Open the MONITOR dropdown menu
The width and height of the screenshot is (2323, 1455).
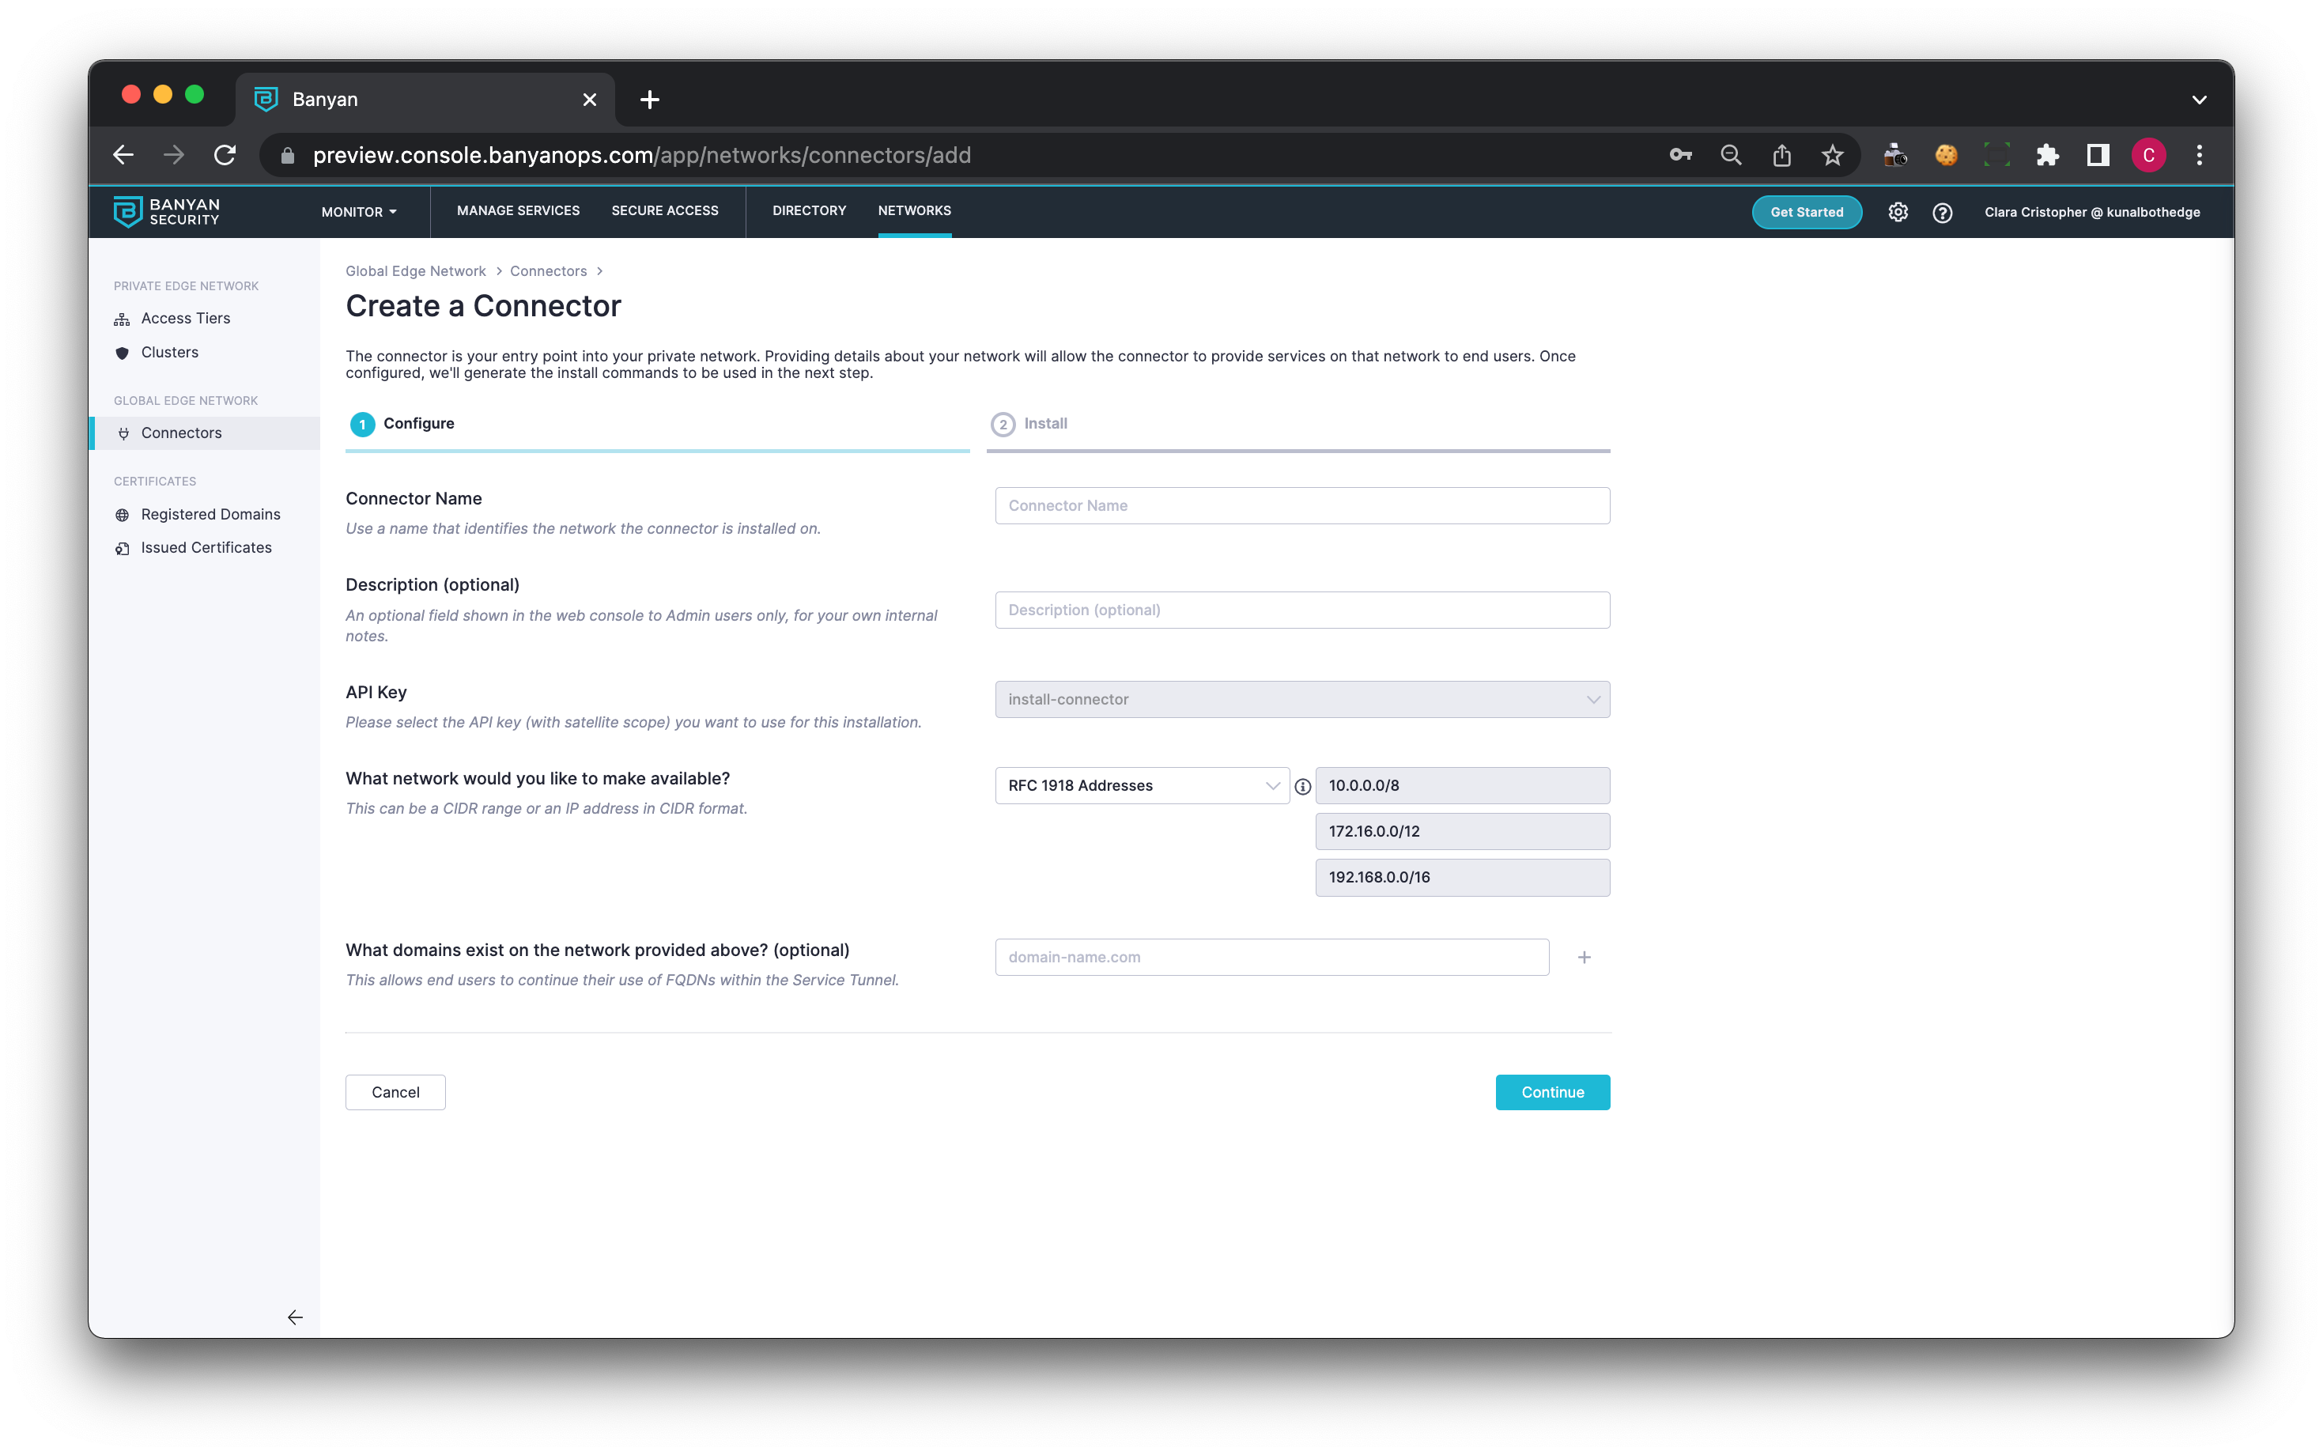tap(359, 212)
